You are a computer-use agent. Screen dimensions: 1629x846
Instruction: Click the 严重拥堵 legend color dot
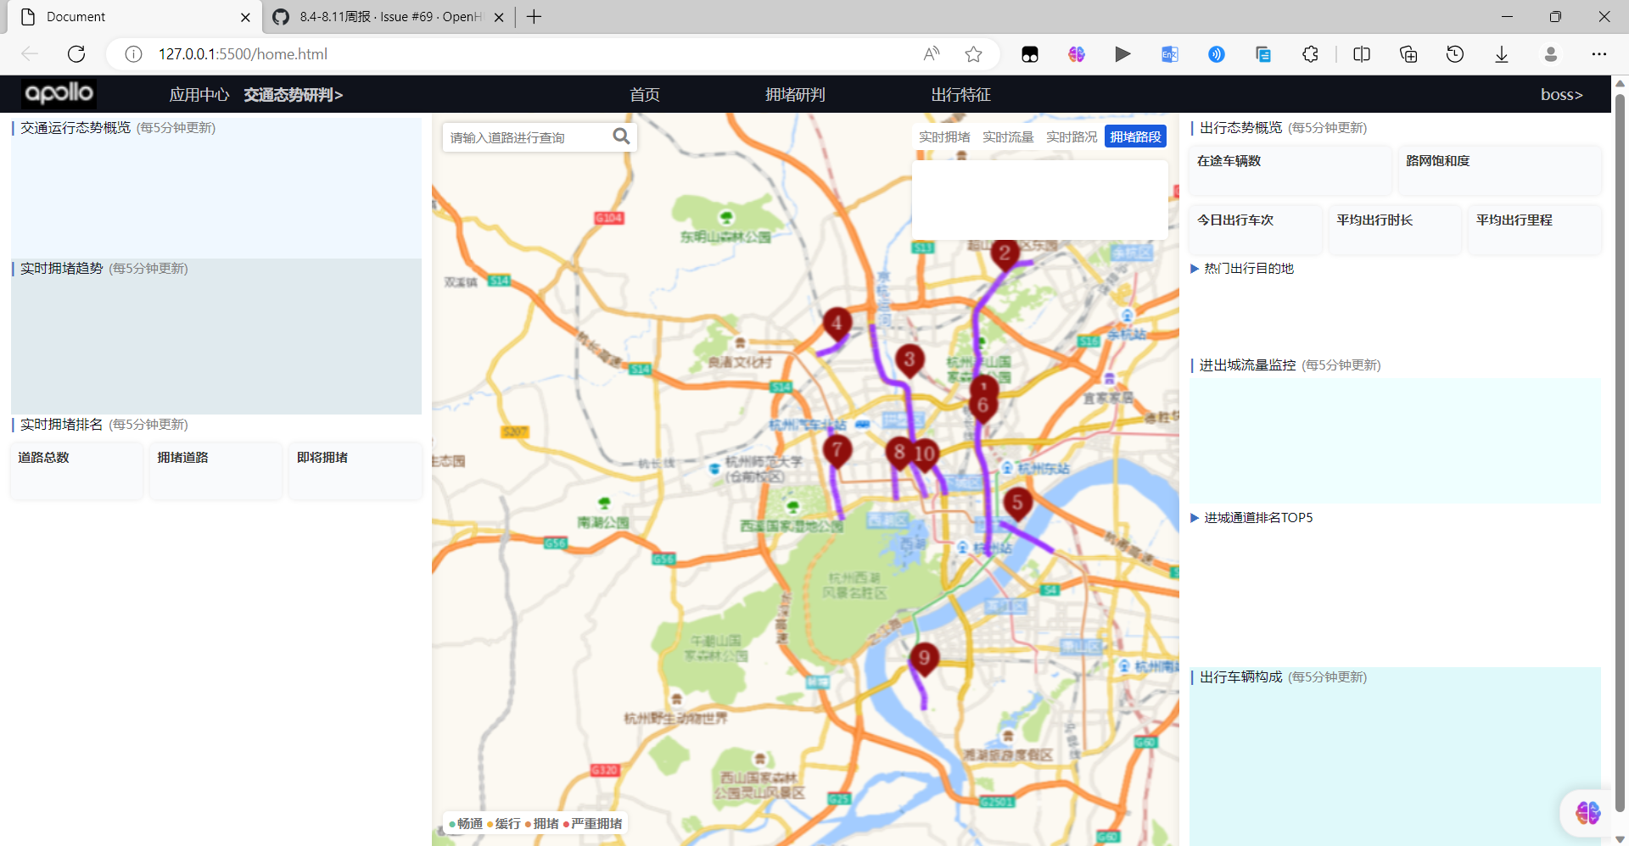coord(568,823)
